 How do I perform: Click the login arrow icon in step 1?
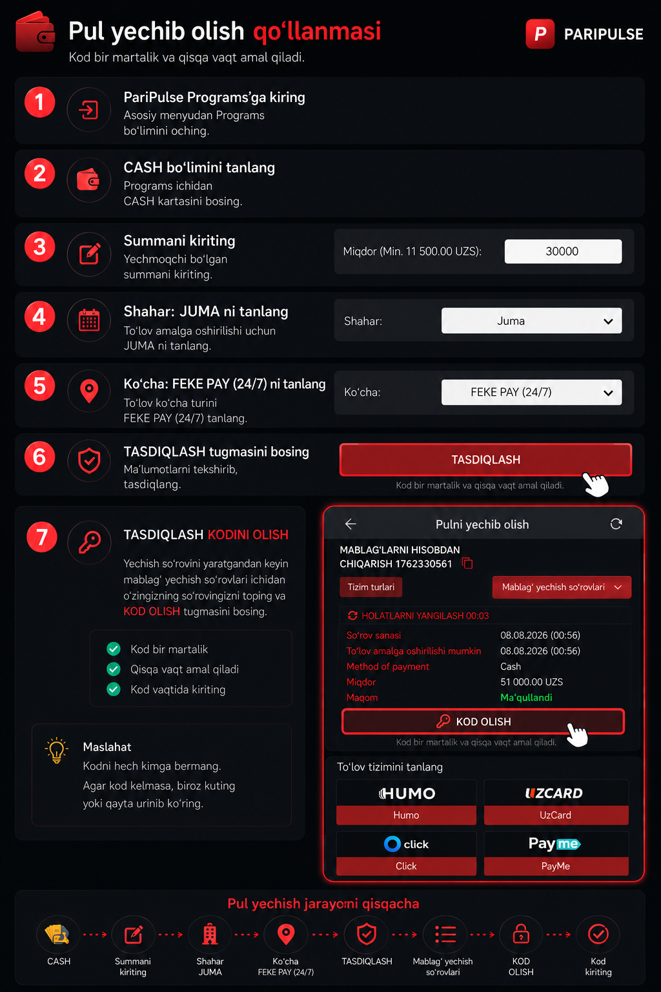pos(89,110)
